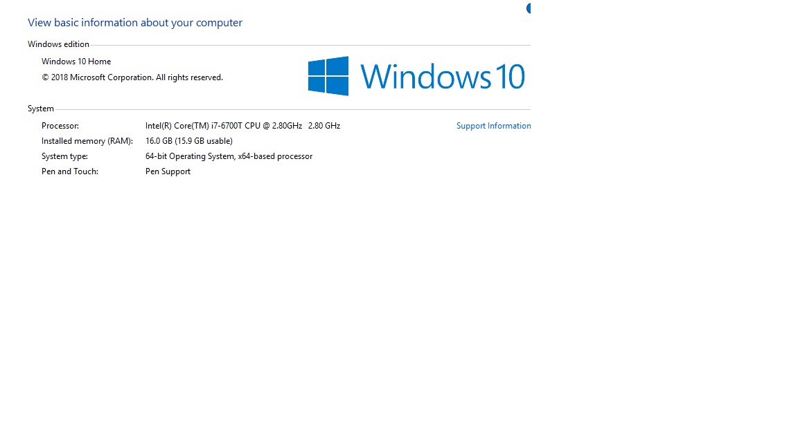Screen dimensions: 798x448
Task: Select the heading 'View basic information about your computer'
Action: click(x=135, y=23)
